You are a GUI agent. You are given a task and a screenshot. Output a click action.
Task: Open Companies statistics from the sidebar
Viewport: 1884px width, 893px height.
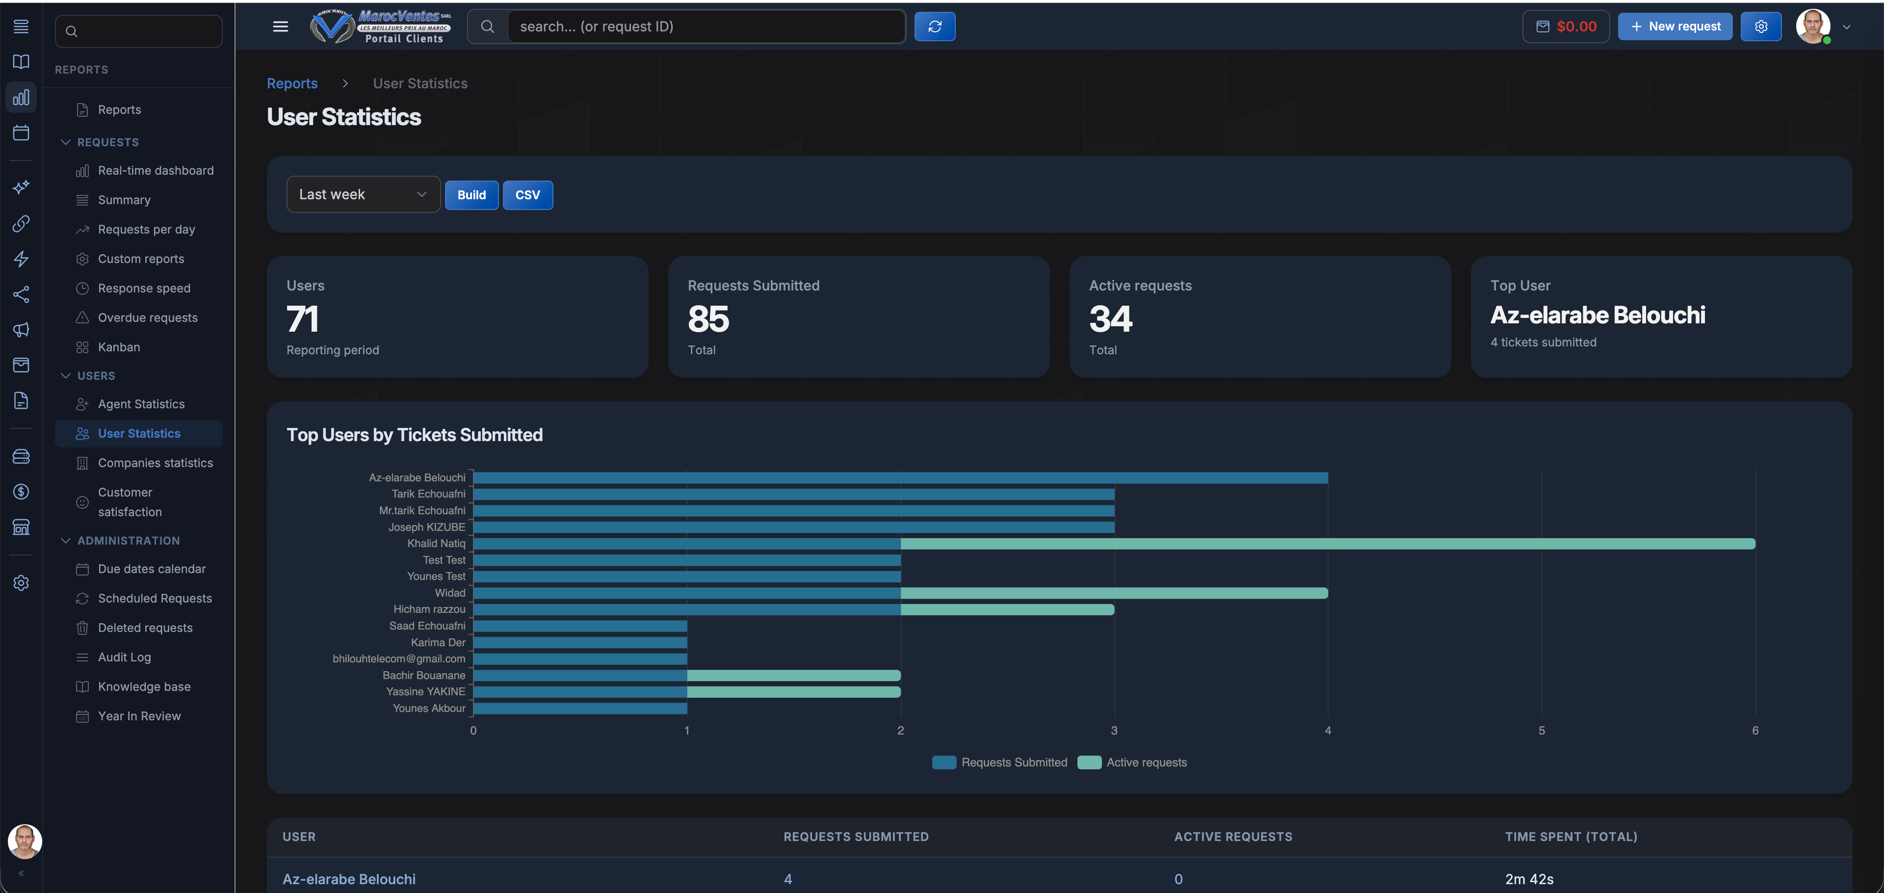click(x=155, y=463)
